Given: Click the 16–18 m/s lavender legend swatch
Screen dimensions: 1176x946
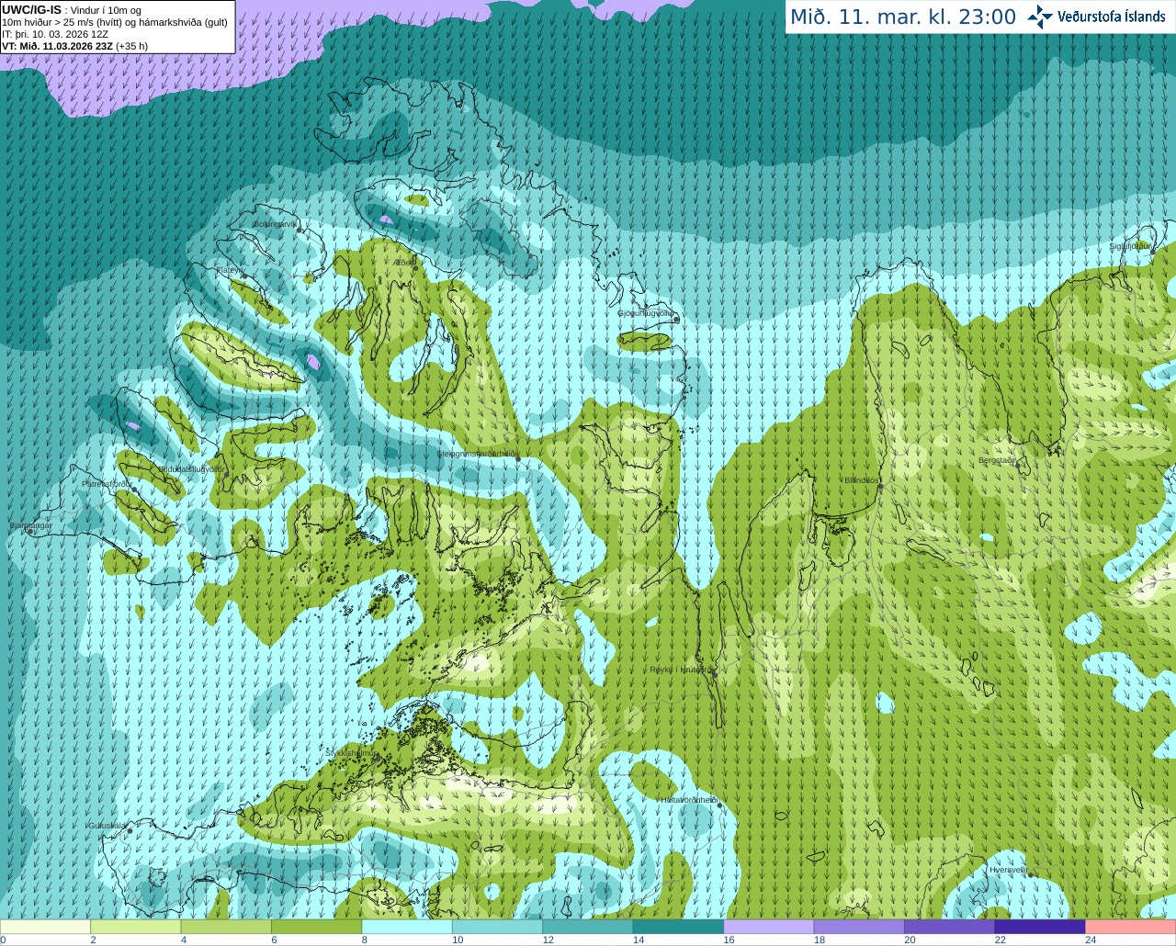Looking at the screenshot, I should (769, 927).
